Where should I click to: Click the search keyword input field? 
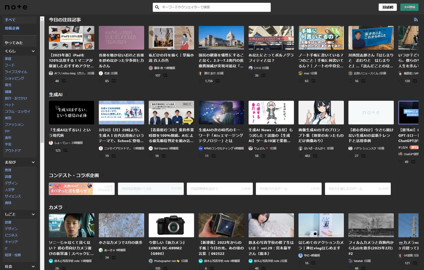click(x=216, y=7)
